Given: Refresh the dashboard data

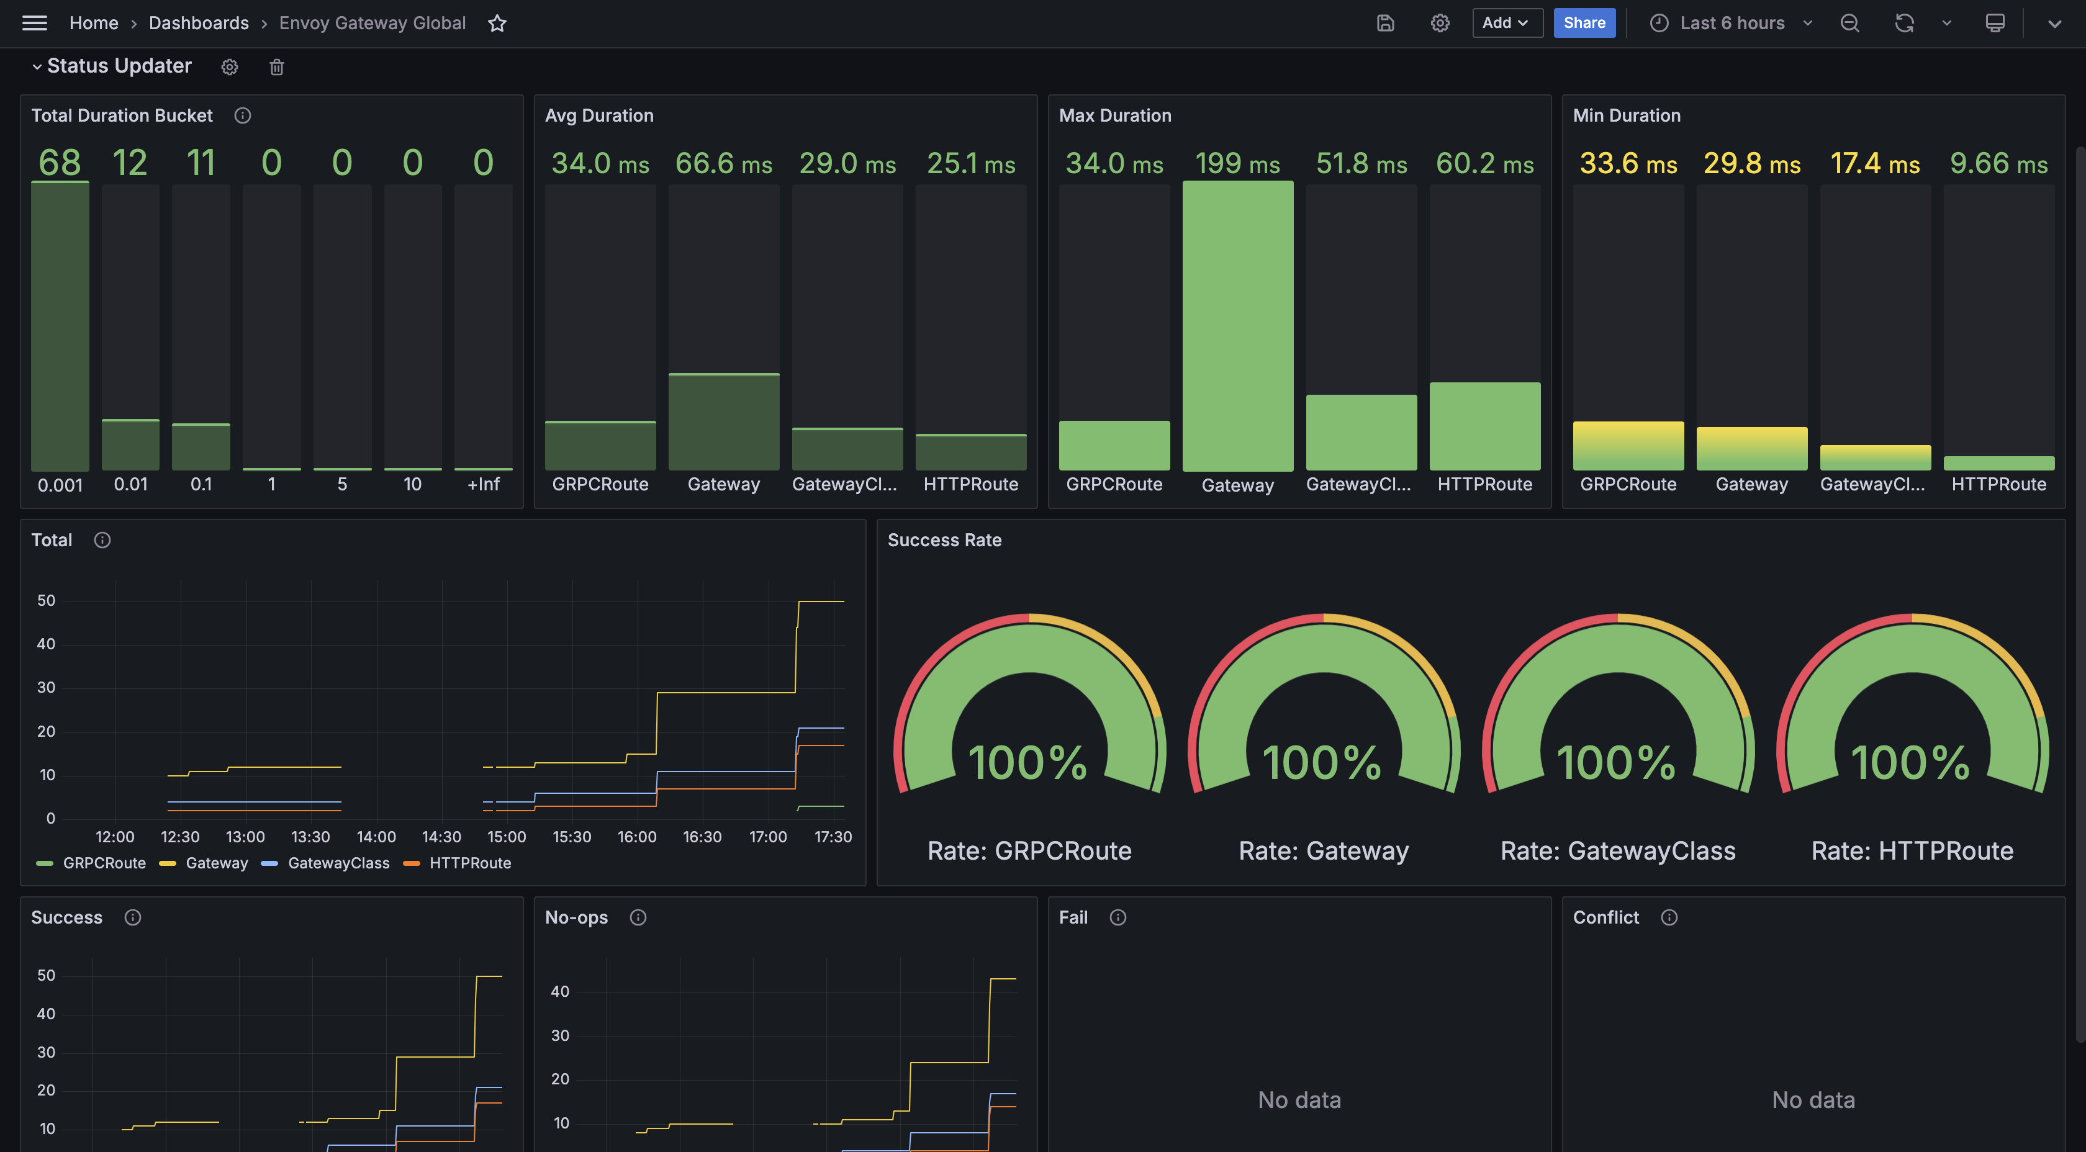Looking at the screenshot, I should coord(1904,23).
